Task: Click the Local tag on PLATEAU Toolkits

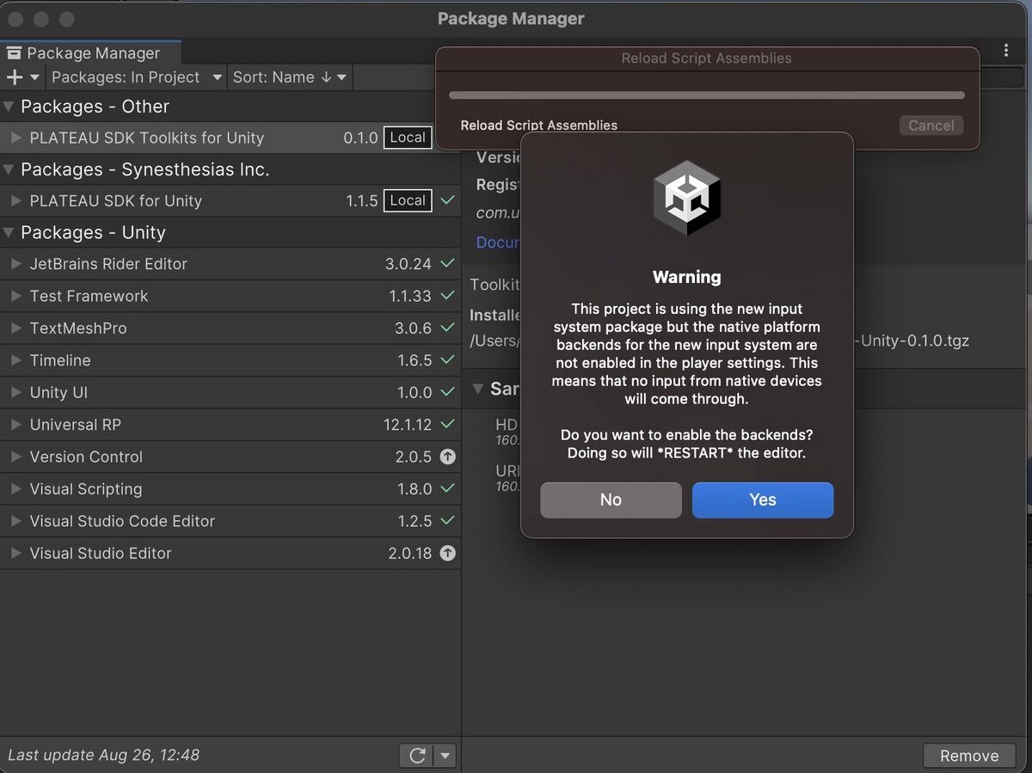Action: (x=408, y=138)
